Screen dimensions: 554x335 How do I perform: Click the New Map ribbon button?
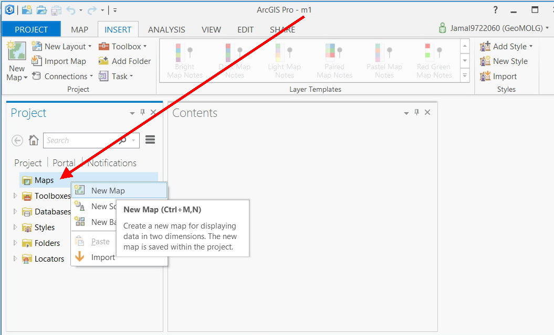pyautogui.click(x=17, y=61)
